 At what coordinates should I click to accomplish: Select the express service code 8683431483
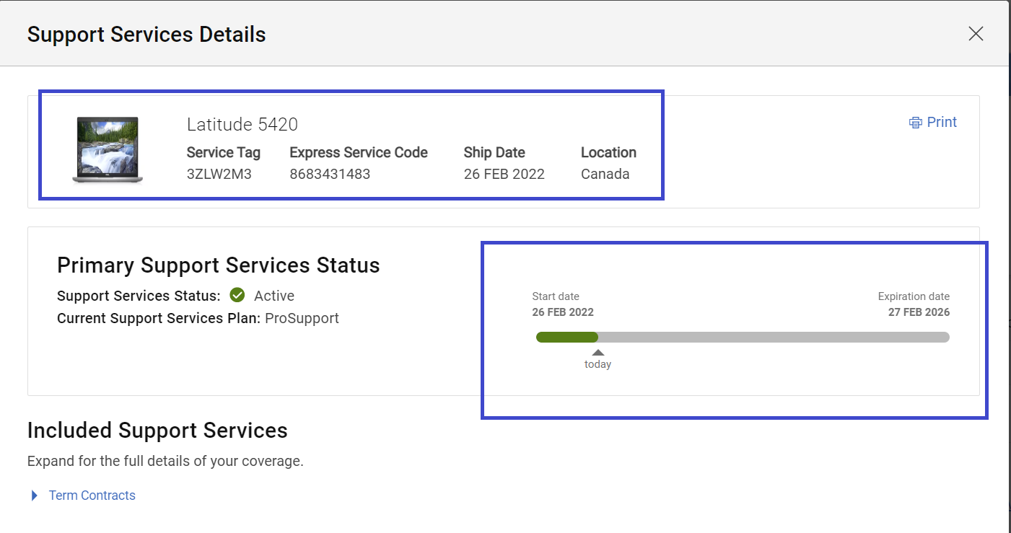tap(330, 174)
